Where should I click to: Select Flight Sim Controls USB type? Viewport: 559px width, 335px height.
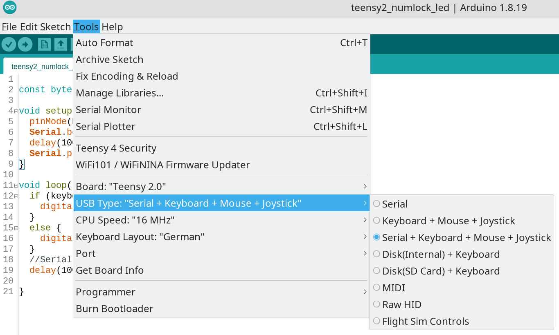tap(462, 321)
